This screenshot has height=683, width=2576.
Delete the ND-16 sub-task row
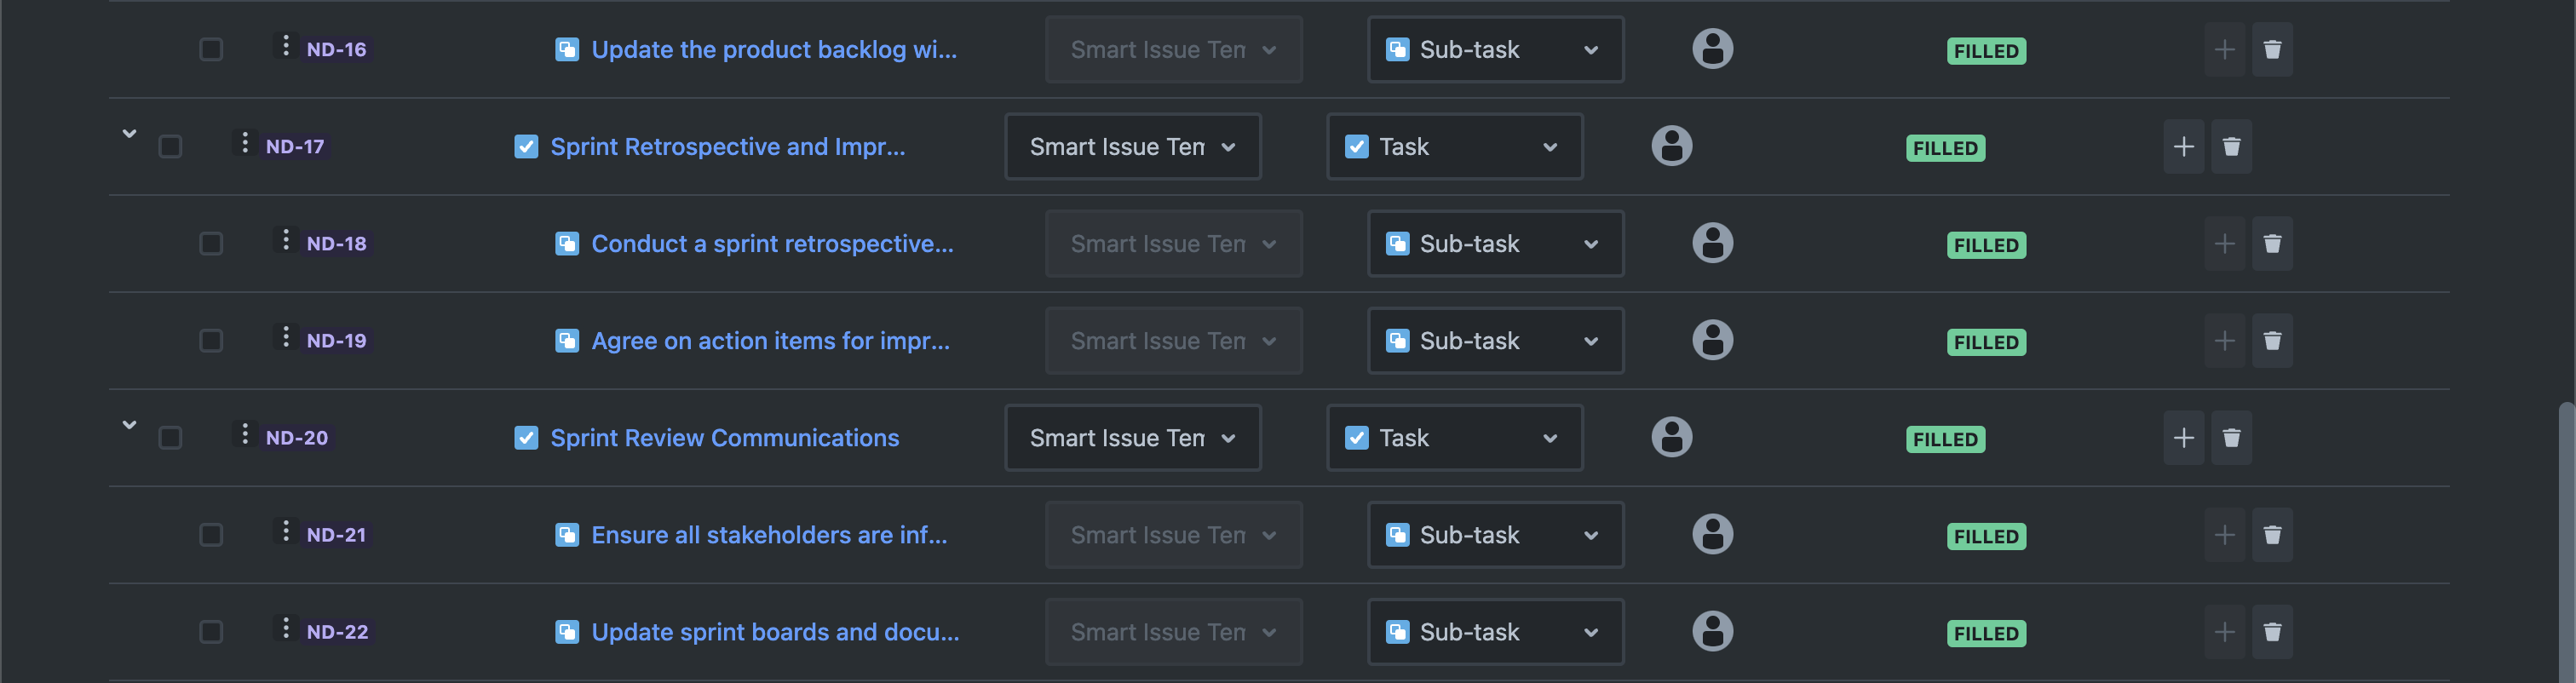tap(2271, 49)
